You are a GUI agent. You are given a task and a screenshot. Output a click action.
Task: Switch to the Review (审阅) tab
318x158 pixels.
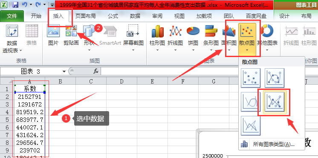[x=157, y=16]
